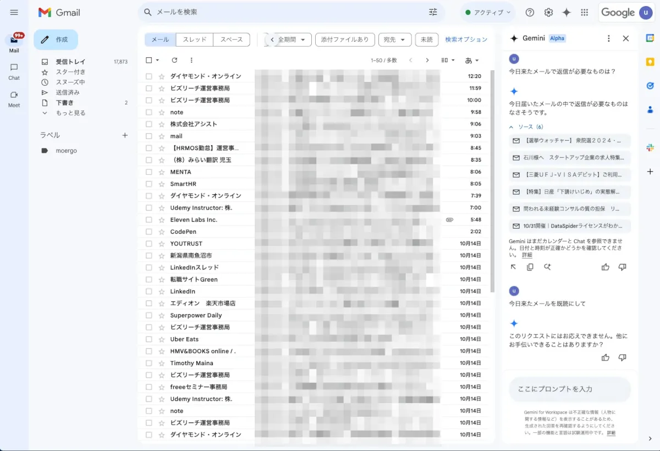This screenshot has width=660, height=451.
Task: Select the checkbox for the Uber Eats email
Action: (x=148, y=339)
